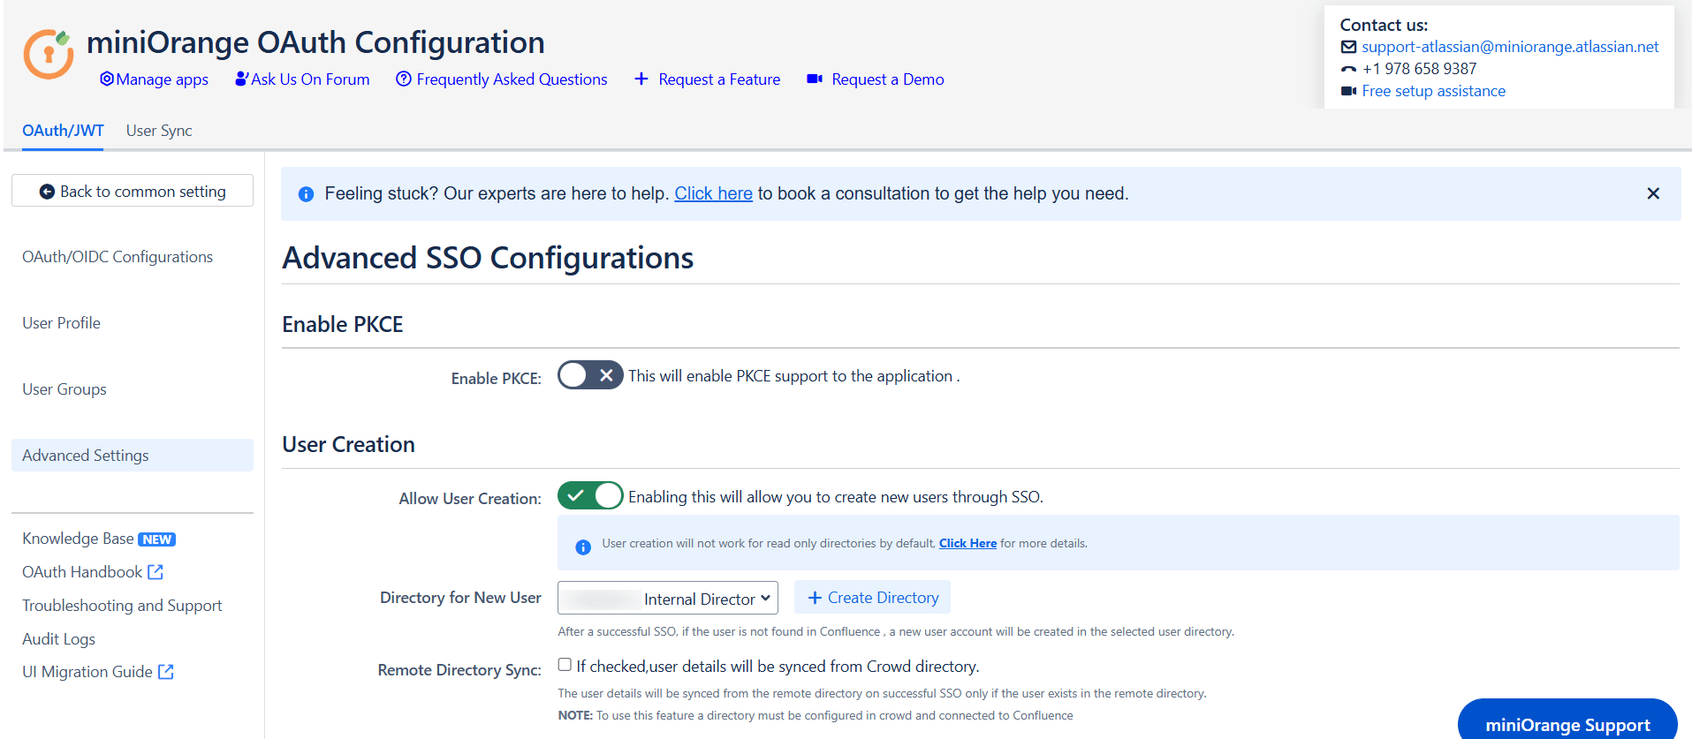The width and height of the screenshot is (1692, 739).
Task: Expand Directory for New User dropdown
Action: click(x=668, y=598)
